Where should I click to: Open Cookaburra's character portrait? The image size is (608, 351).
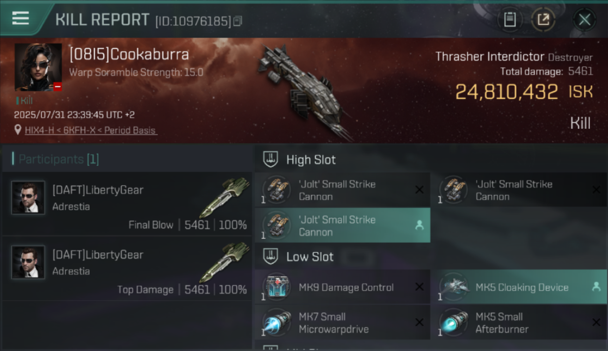38,67
